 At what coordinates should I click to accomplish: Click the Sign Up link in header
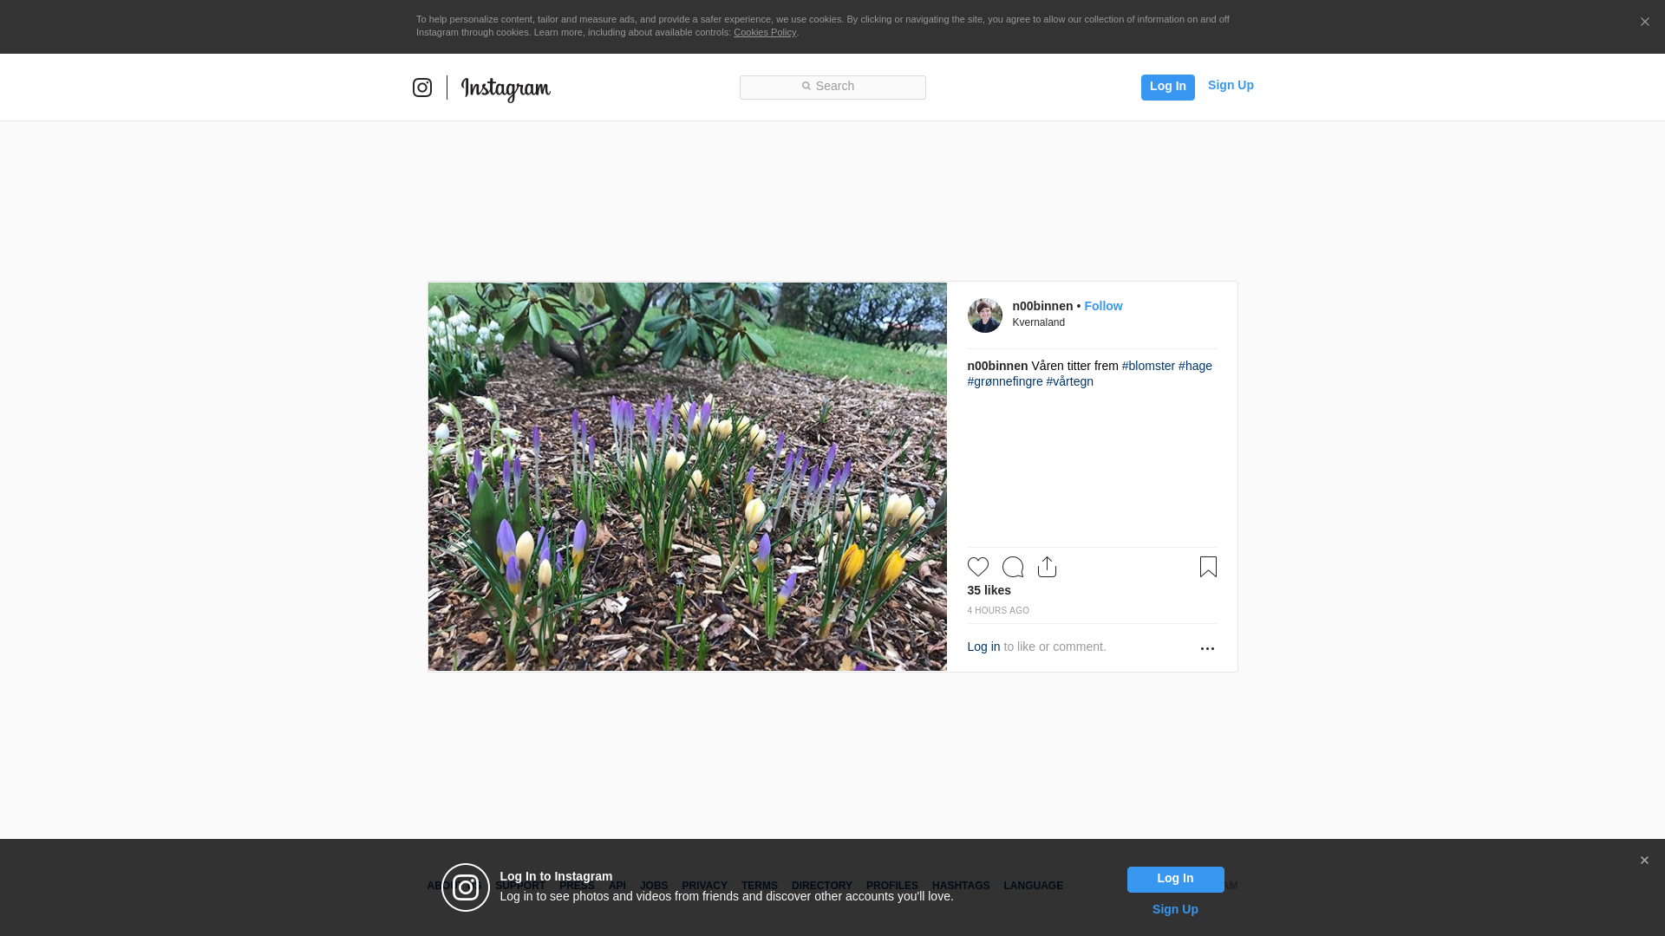tap(1231, 85)
